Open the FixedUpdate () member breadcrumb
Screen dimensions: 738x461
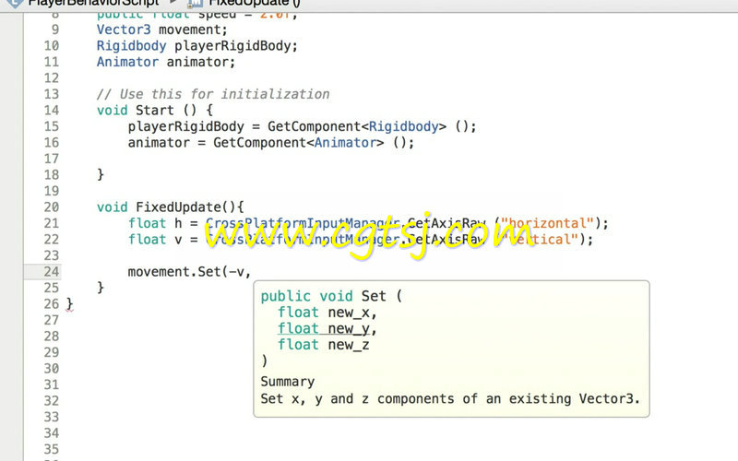tap(255, 3)
